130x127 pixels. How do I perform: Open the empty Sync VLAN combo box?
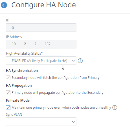tap(41, 122)
